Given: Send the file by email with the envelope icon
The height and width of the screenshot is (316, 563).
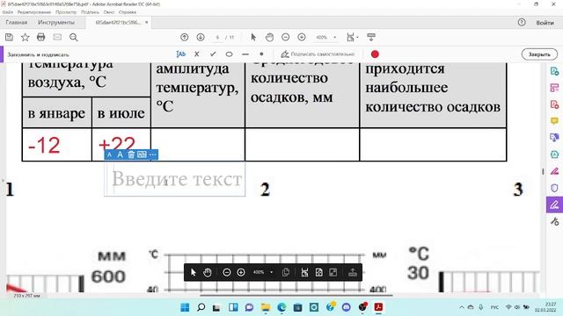Looking at the screenshot, I should [57, 37].
